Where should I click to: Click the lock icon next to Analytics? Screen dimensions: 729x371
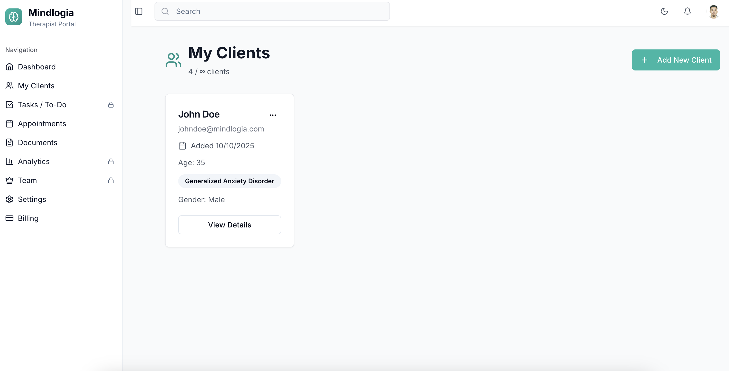point(111,161)
